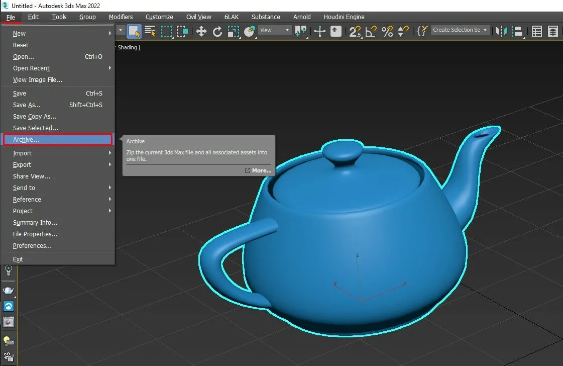Expand the New submenu

[x=58, y=34]
